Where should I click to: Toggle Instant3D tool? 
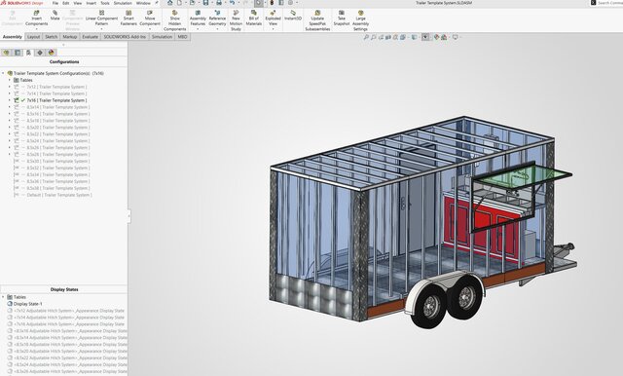point(293,16)
